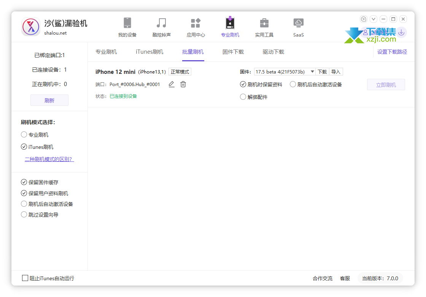Click 导入 to import firmware
This screenshot has height=297, width=426.
[336, 72]
